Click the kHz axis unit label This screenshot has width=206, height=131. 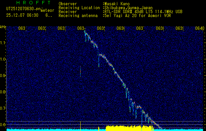(3, 27)
